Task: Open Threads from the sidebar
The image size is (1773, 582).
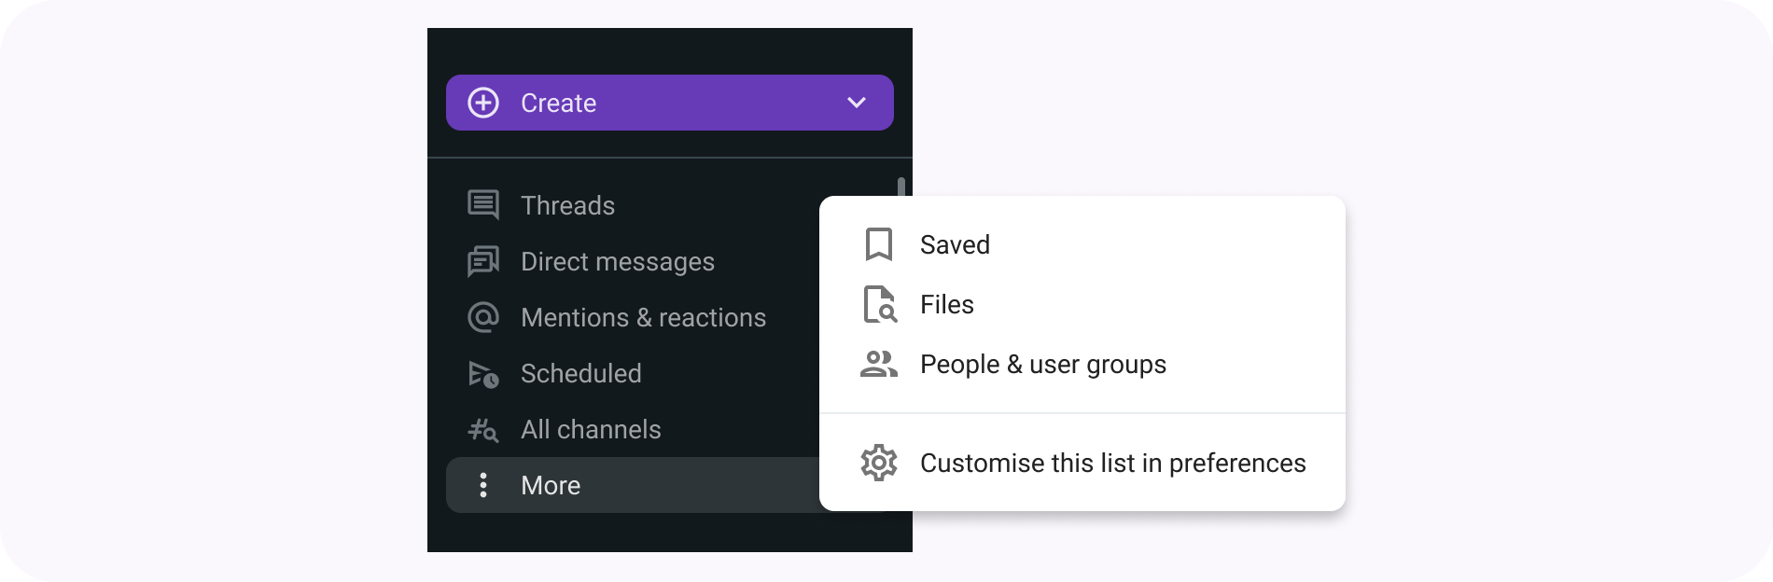Action: pyautogui.click(x=567, y=205)
